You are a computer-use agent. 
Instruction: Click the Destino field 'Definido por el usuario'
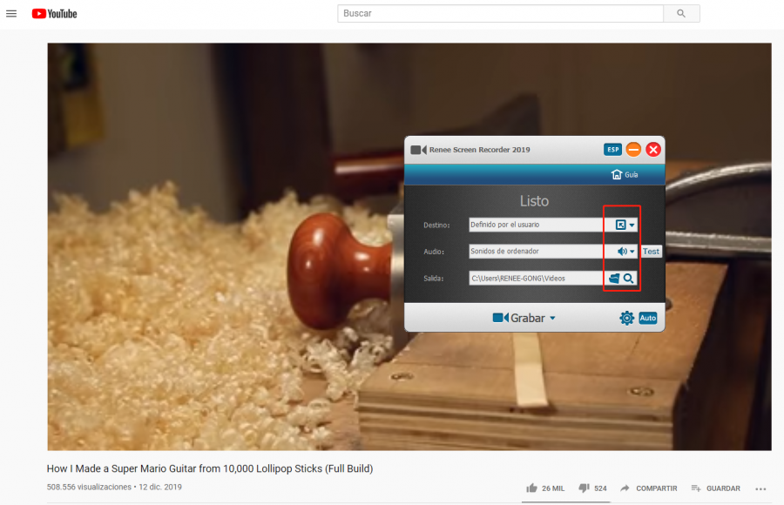(536, 225)
